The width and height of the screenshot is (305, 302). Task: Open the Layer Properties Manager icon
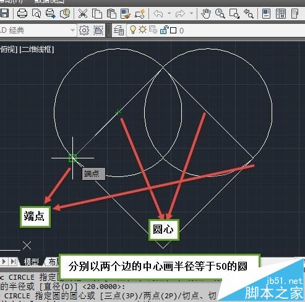(x=119, y=30)
